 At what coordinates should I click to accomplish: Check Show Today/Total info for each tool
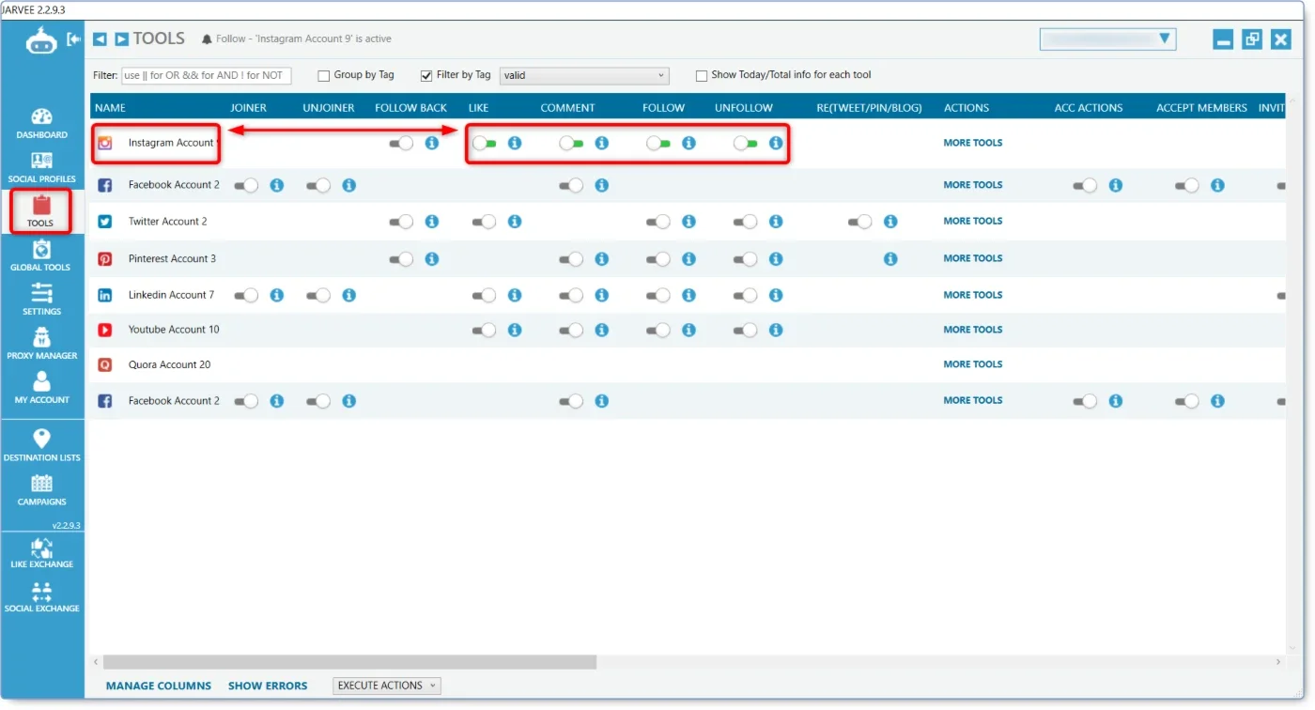[702, 76]
